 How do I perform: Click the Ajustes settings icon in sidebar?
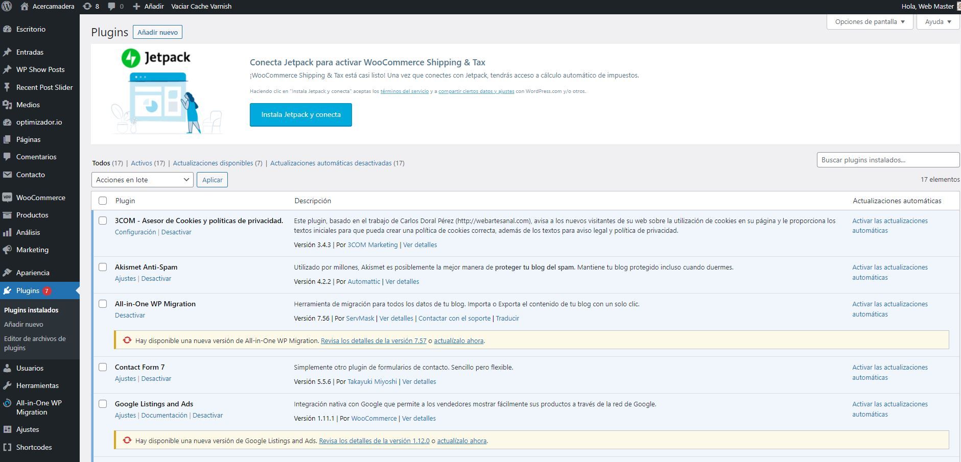pyautogui.click(x=7, y=429)
